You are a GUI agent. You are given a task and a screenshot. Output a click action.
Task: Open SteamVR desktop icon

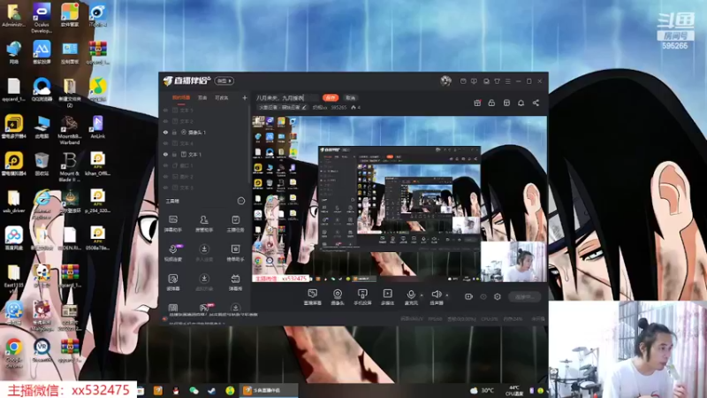(x=42, y=351)
